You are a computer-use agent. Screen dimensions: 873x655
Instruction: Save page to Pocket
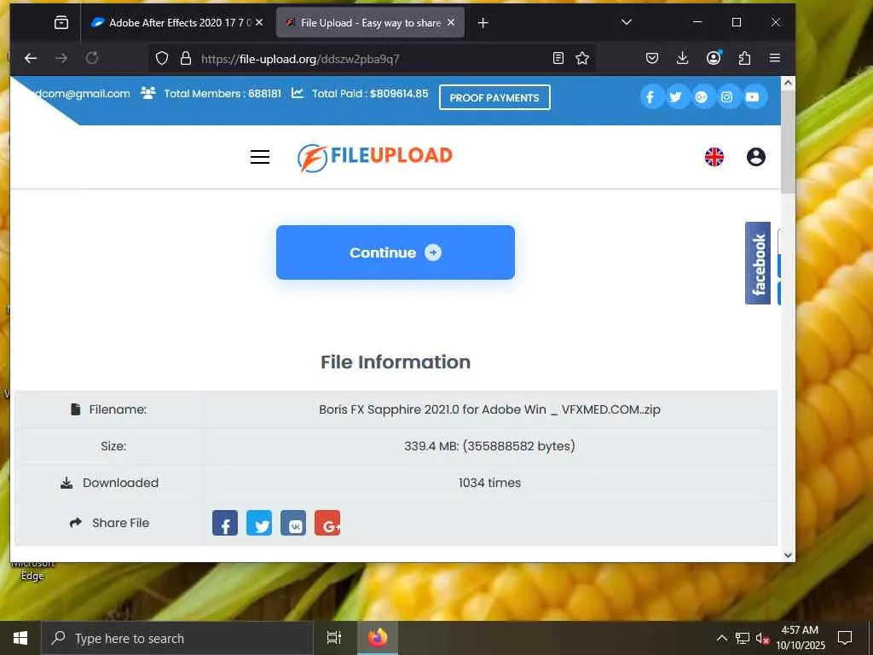pos(652,58)
